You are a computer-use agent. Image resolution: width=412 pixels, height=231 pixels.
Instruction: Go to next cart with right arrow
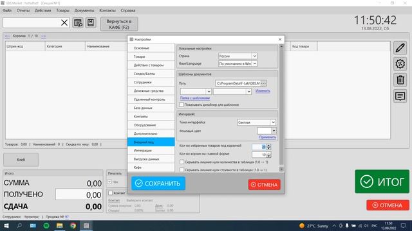click(44, 36)
